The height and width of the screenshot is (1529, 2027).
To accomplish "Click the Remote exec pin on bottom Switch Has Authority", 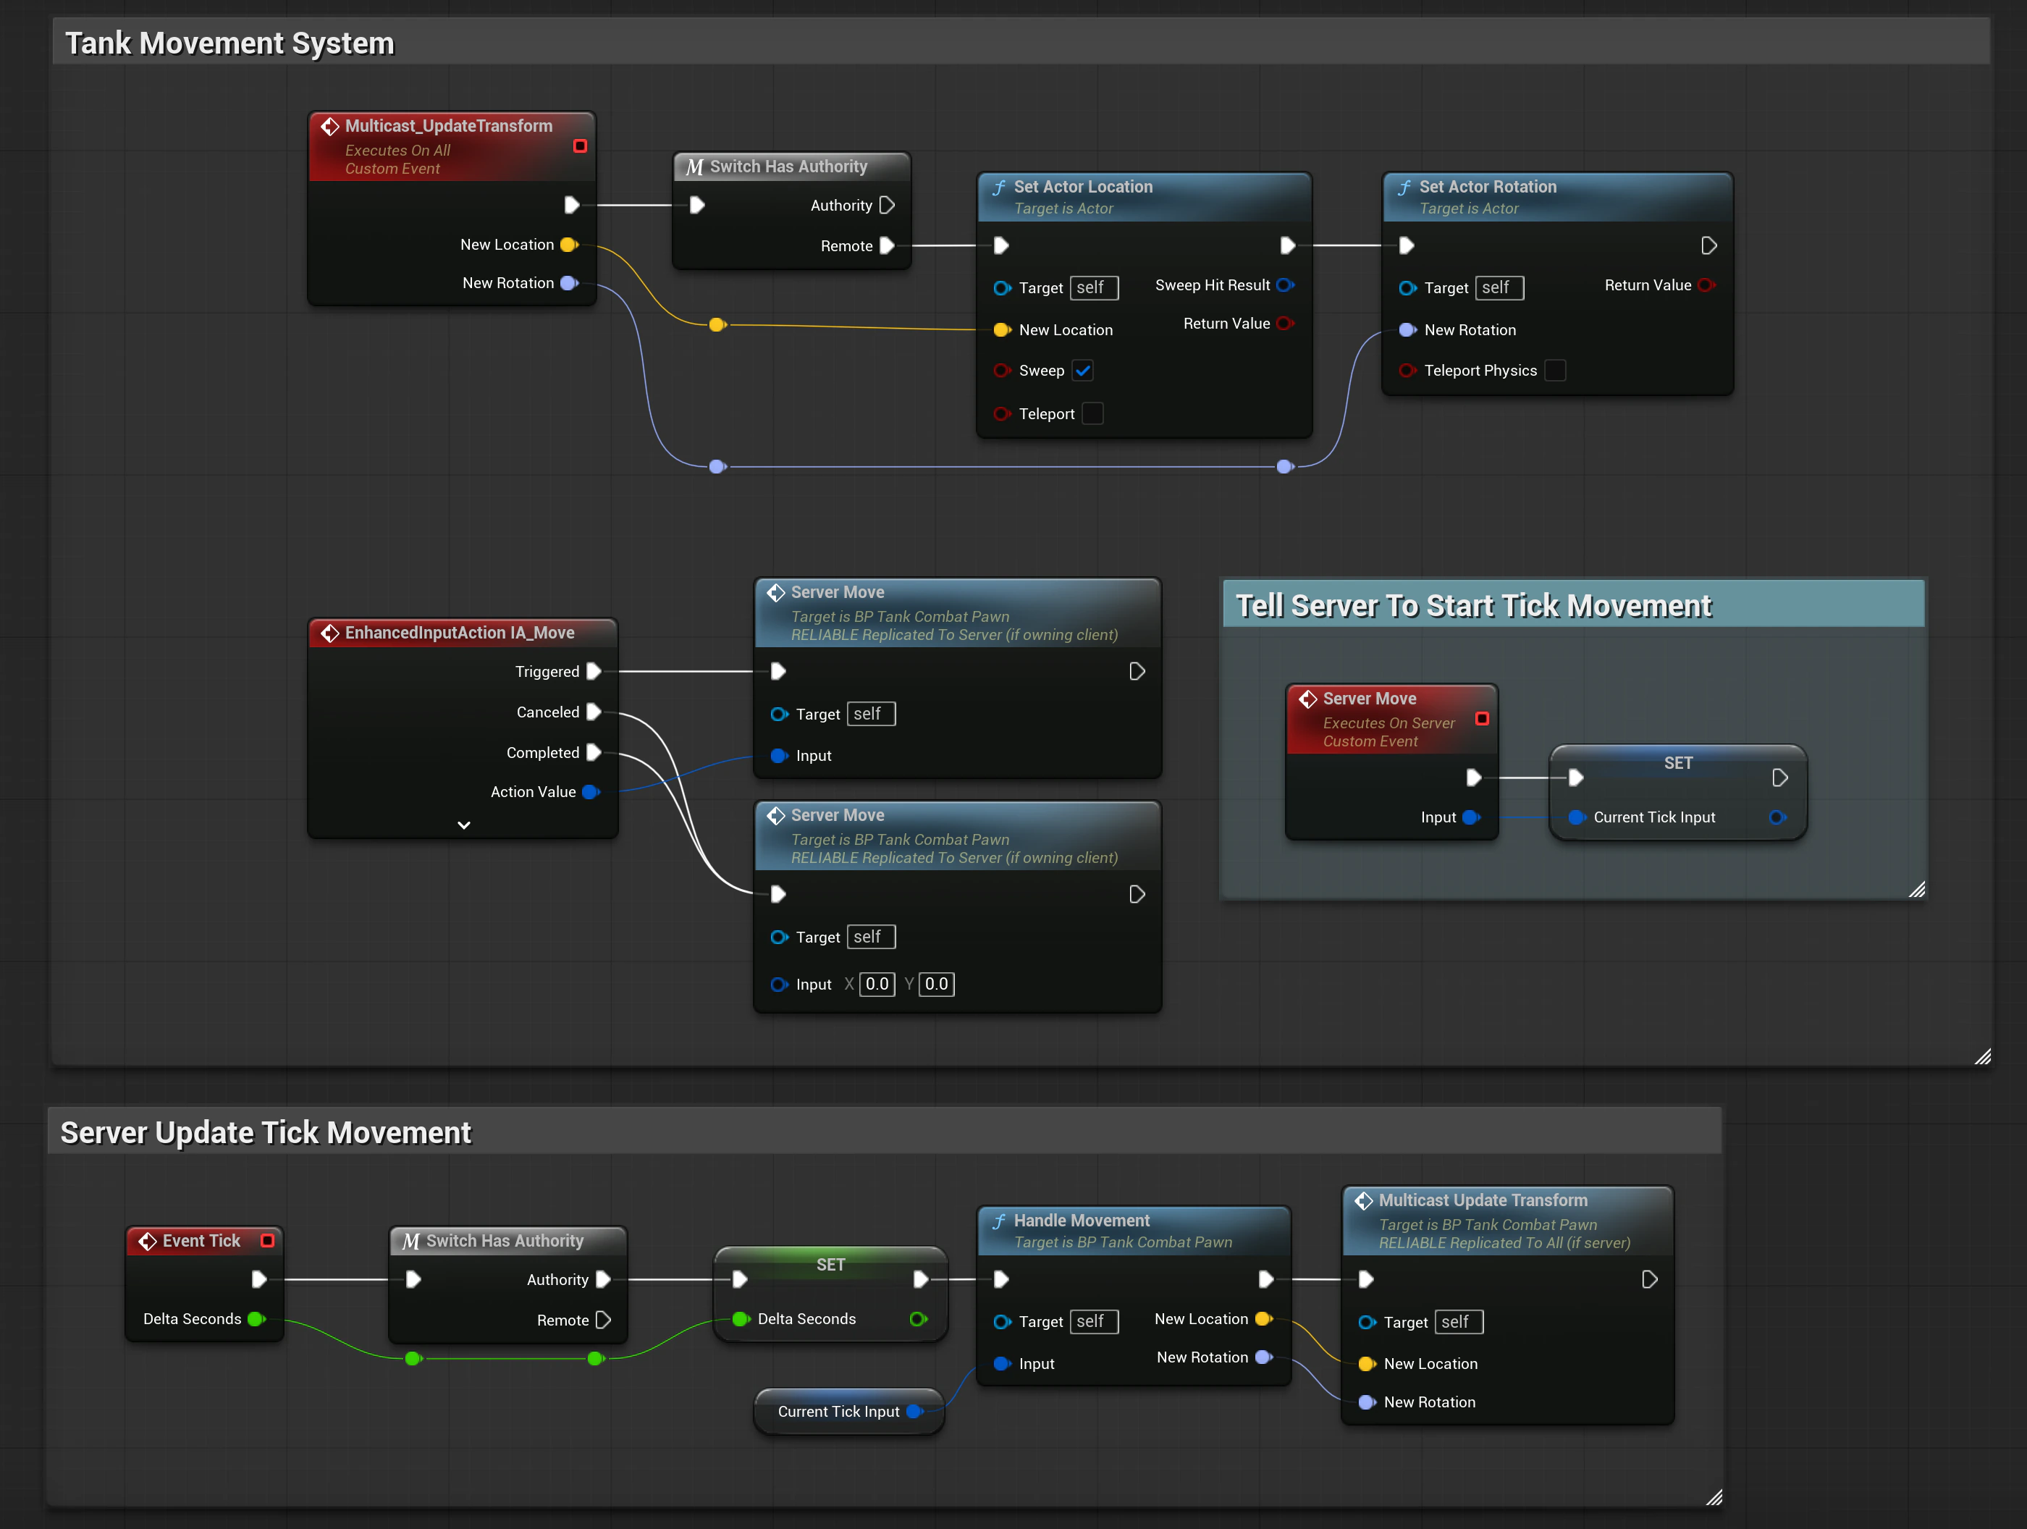I will pyautogui.click(x=603, y=1320).
